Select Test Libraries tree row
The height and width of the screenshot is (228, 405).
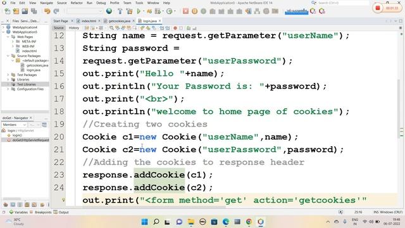25,84
